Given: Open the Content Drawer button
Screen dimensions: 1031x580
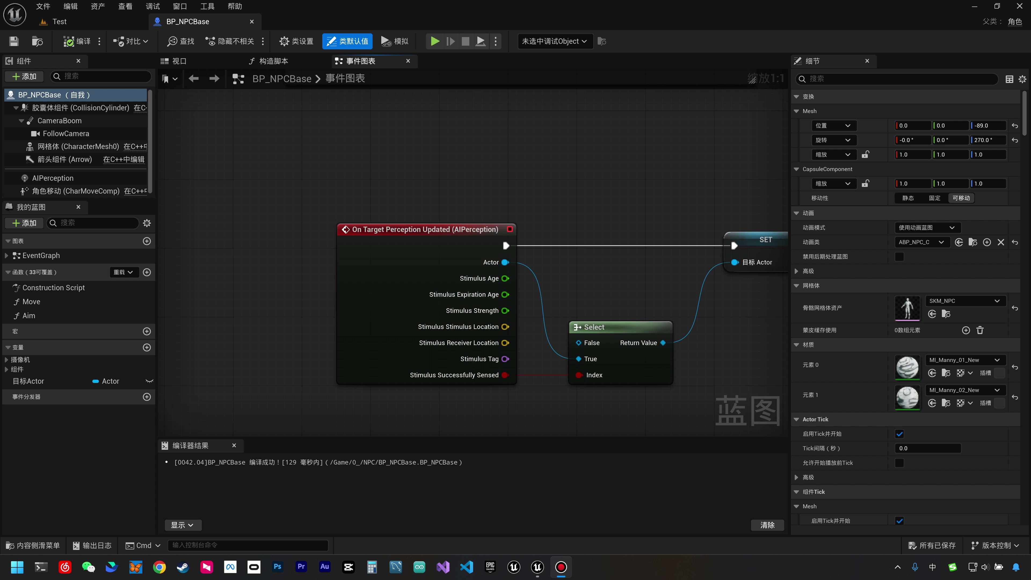Looking at the screenshot, I should pos(33,545).
